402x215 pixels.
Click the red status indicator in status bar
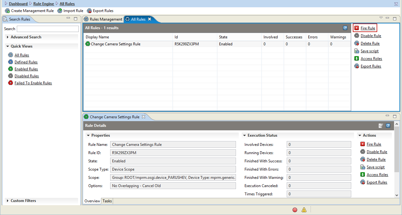295,210
